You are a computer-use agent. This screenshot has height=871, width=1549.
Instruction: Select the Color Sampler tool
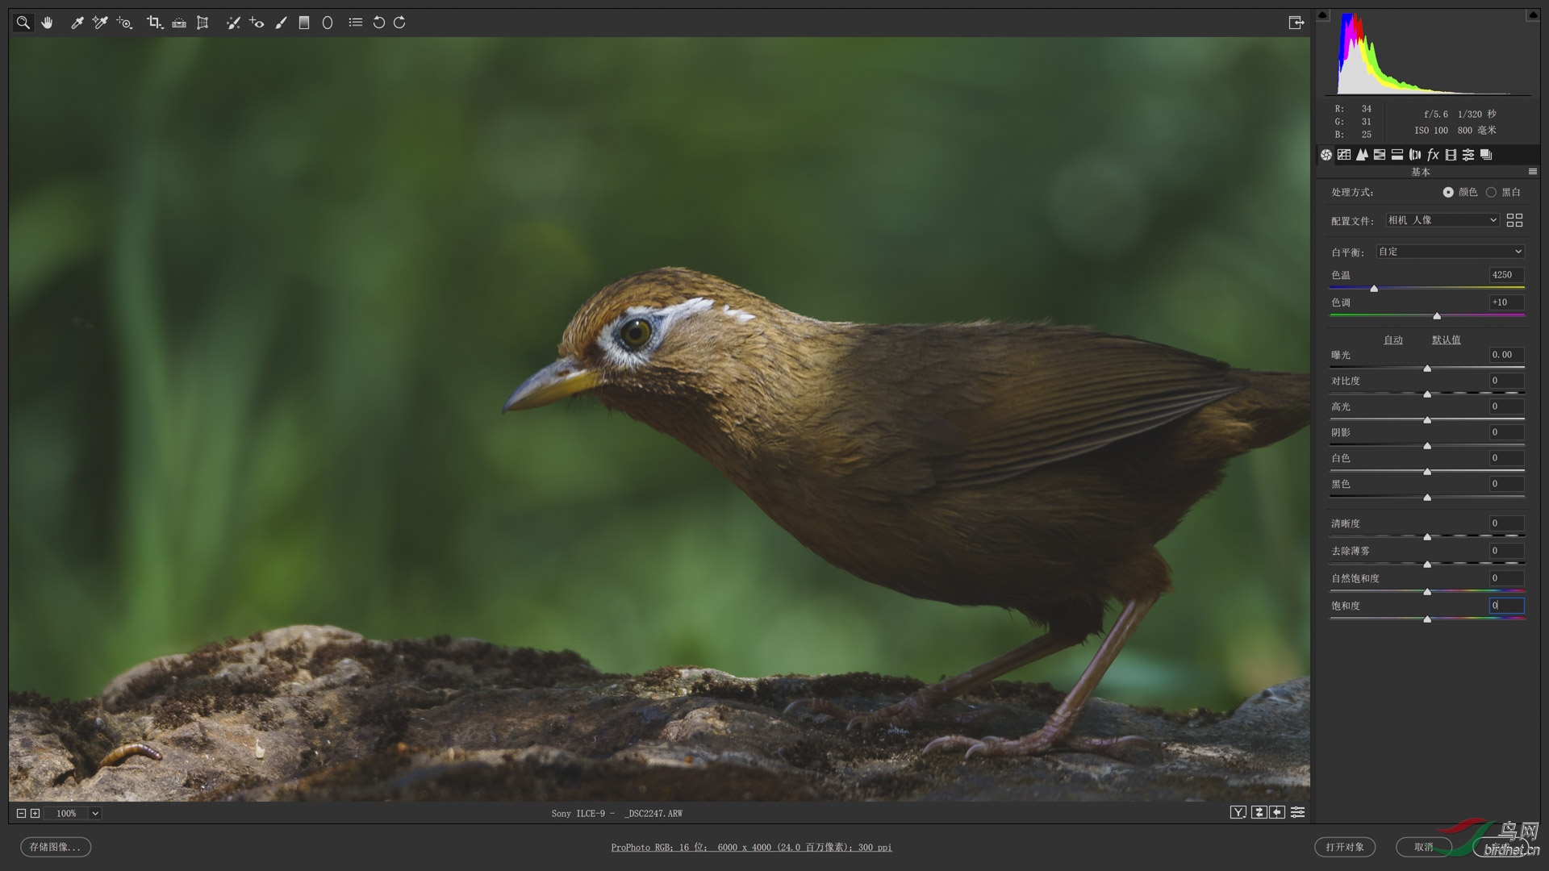(100, 23)
